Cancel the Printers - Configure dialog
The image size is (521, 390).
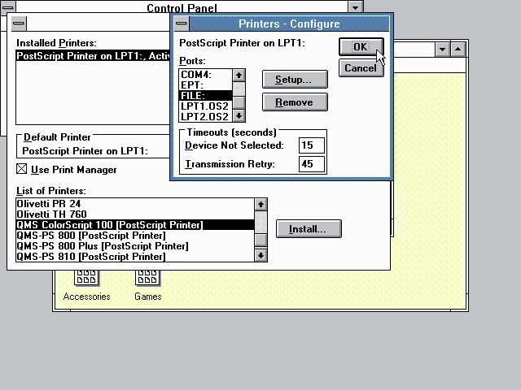click(x=361, y=68)
